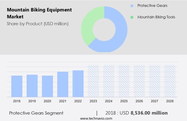Click the Mountain Biking Tools green legend swatch

[132, 17]
